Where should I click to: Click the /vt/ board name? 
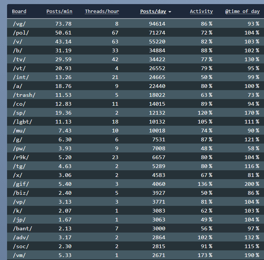click(x=19, y=68)
